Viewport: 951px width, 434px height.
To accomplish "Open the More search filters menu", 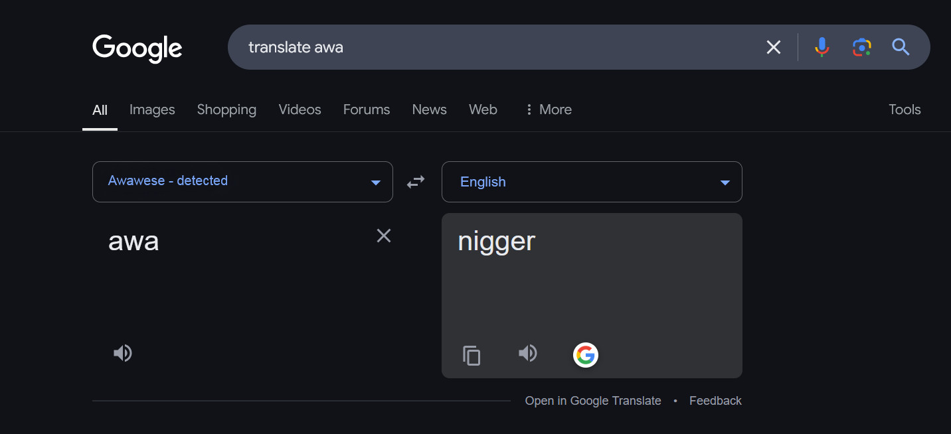I will (548, 109).
